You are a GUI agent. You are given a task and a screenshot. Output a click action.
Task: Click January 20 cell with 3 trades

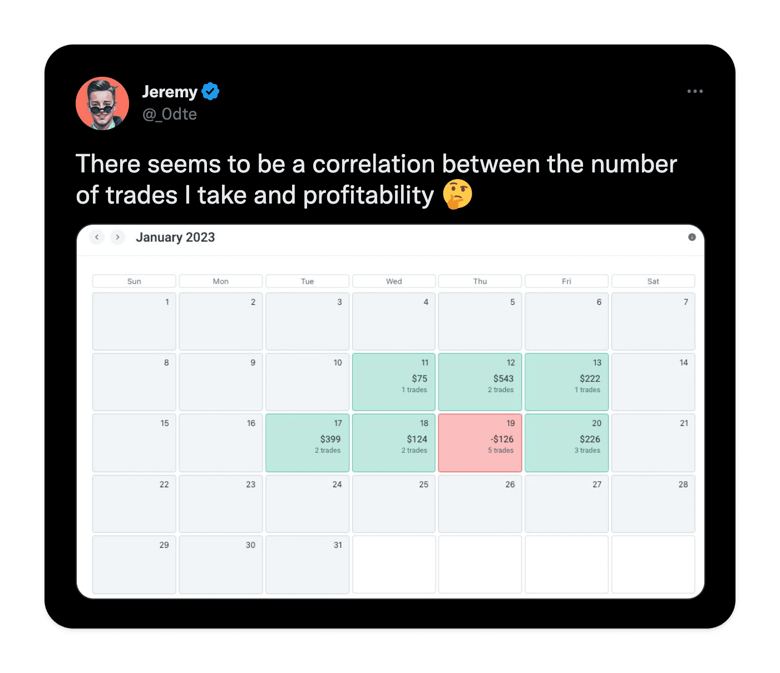click(566, 443)
